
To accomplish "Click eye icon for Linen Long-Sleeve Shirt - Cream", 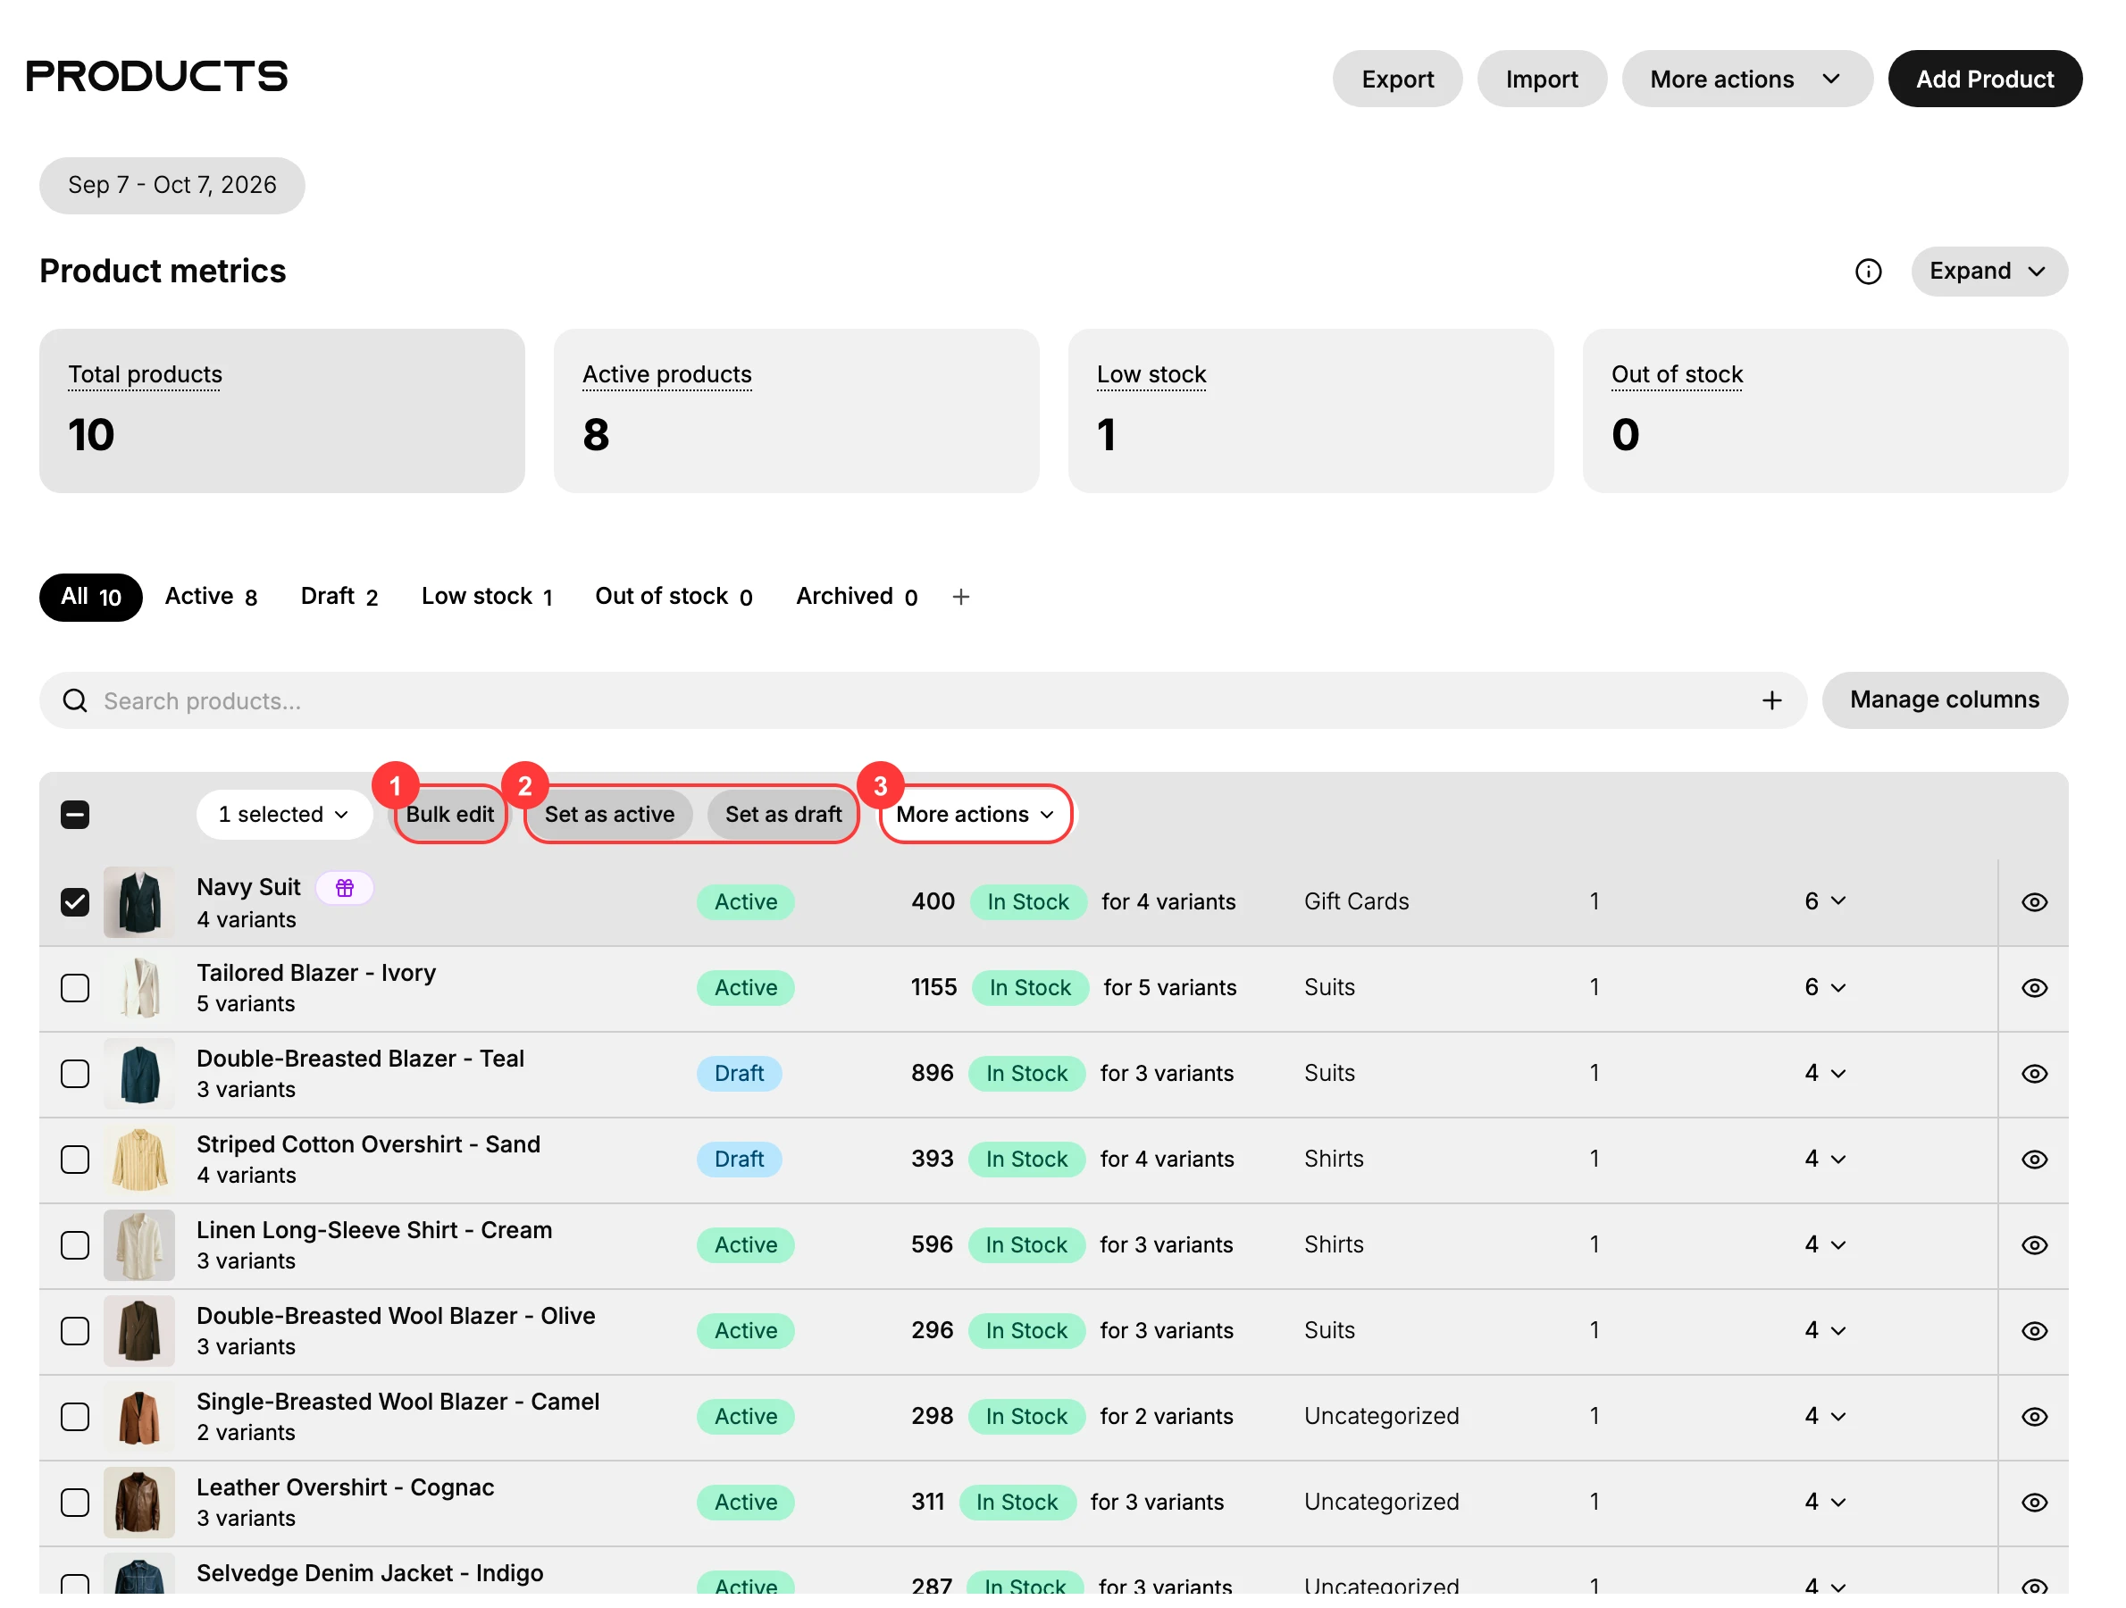I will tap(2034, 1245).
